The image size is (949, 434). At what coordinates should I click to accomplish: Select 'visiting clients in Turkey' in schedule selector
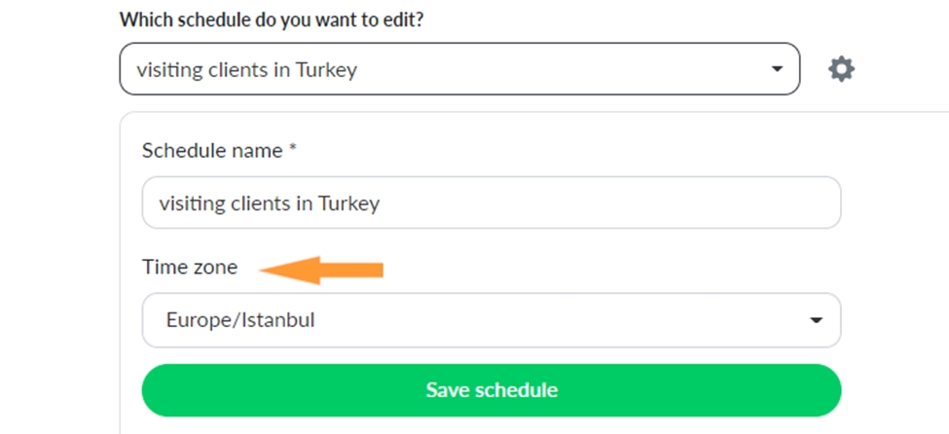(247, 69)
